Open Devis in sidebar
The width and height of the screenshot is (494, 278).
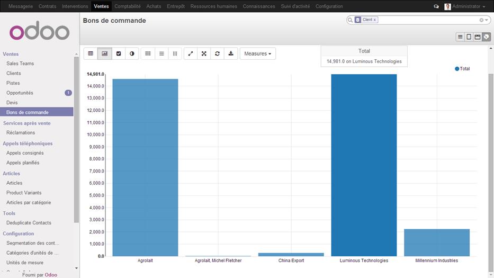coord(12,102)
